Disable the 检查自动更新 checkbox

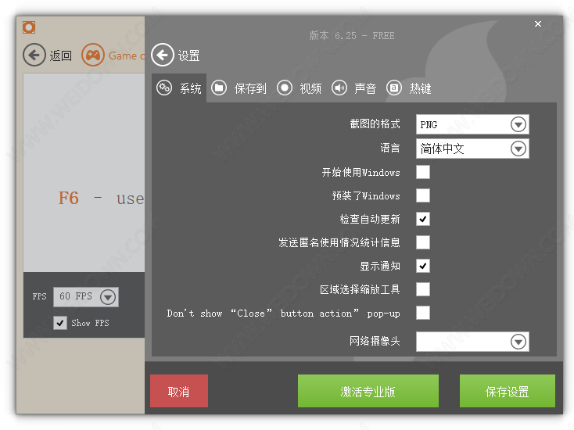tap(422, 219)
